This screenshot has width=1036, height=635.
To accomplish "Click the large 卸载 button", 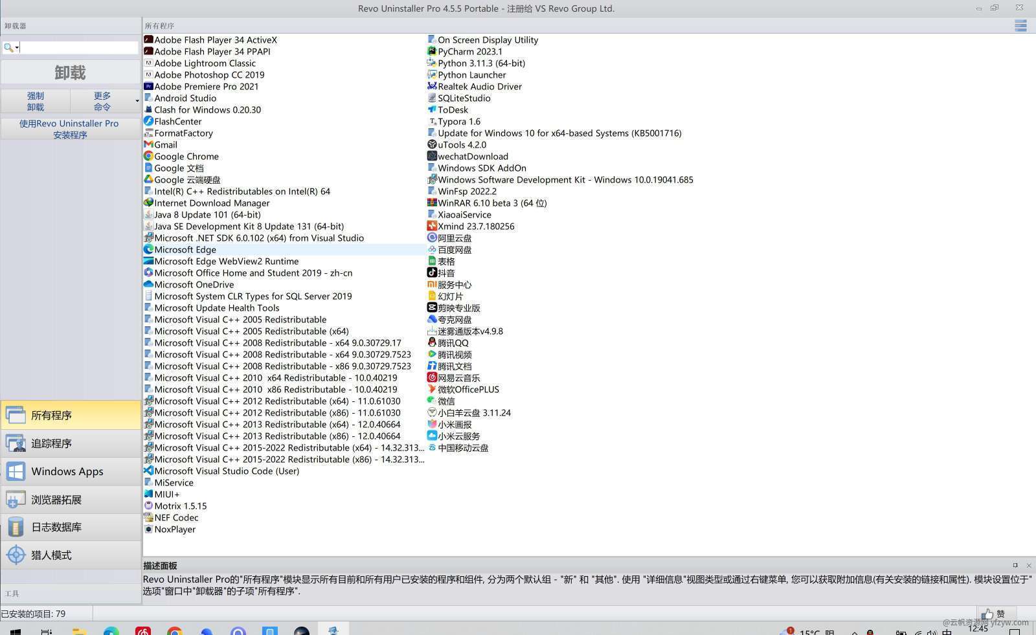I will tap(71, 72).
